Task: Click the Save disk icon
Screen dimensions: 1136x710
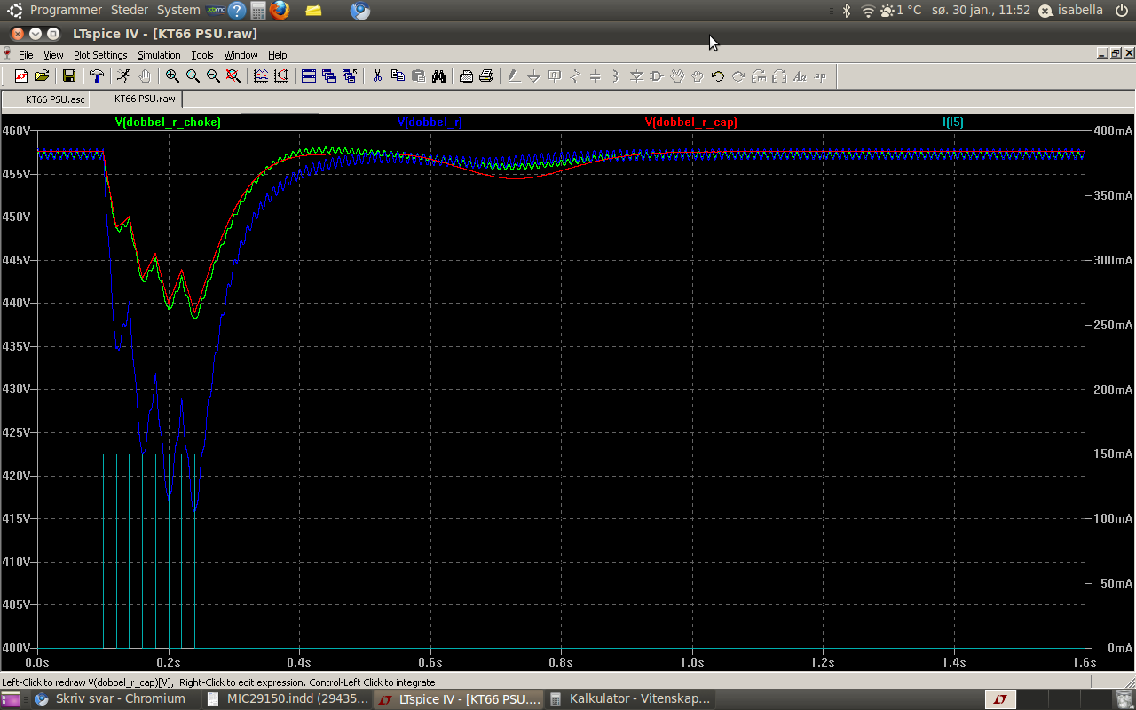Action: (x=68, y=76)
